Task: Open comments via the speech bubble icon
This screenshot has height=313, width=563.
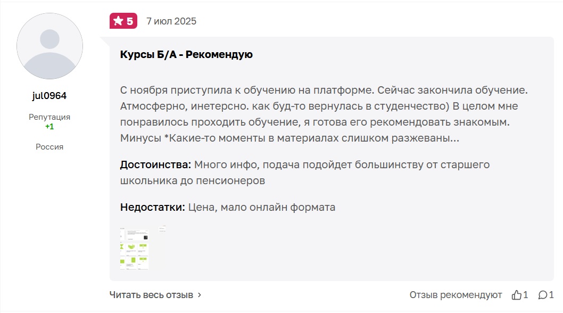Action: (541, 294)
